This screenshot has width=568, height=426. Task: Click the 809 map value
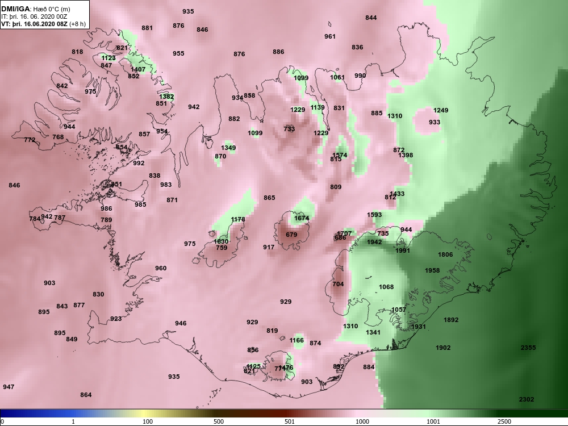pos(336,187)
